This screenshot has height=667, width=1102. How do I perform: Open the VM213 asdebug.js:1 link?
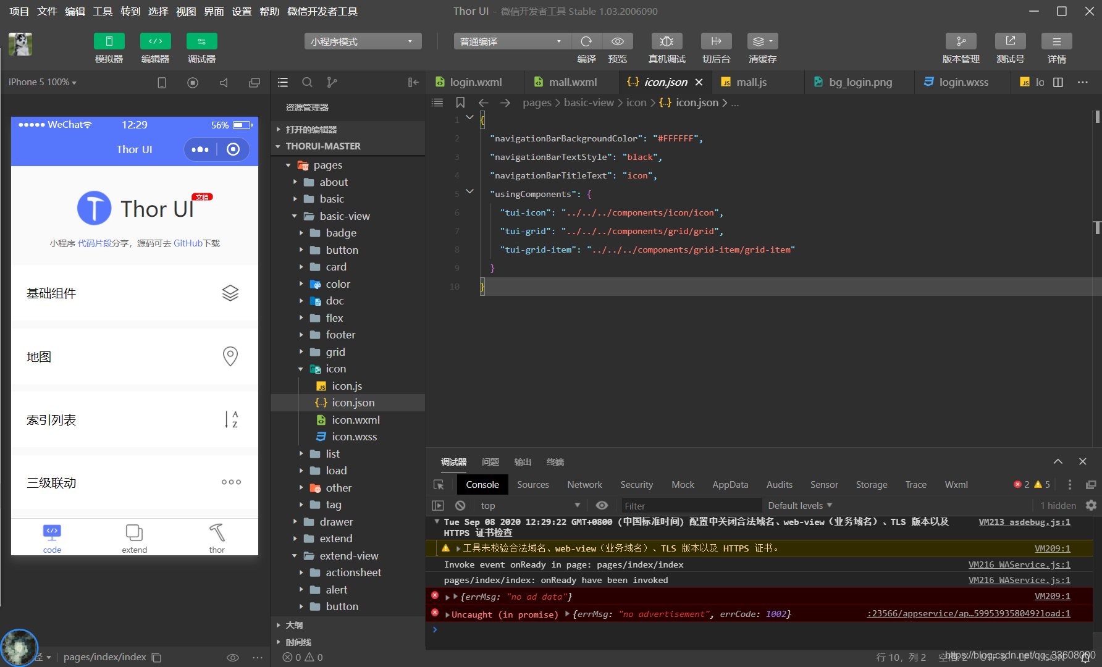click(x=1024, y=522)
